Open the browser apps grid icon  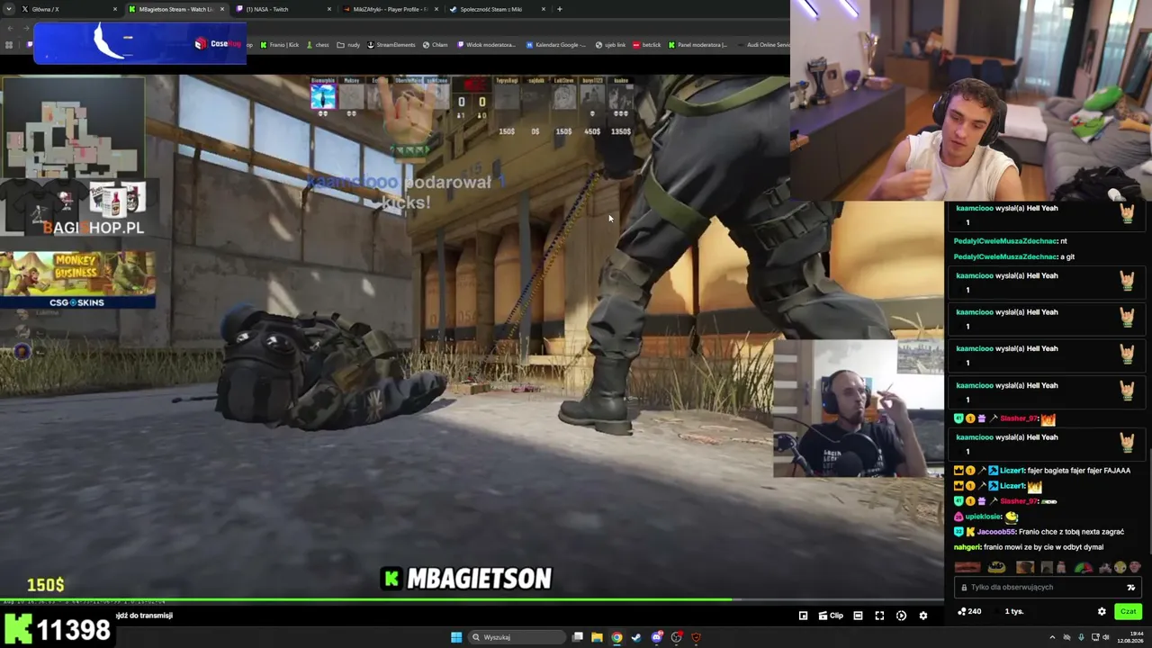click(9, 45)
